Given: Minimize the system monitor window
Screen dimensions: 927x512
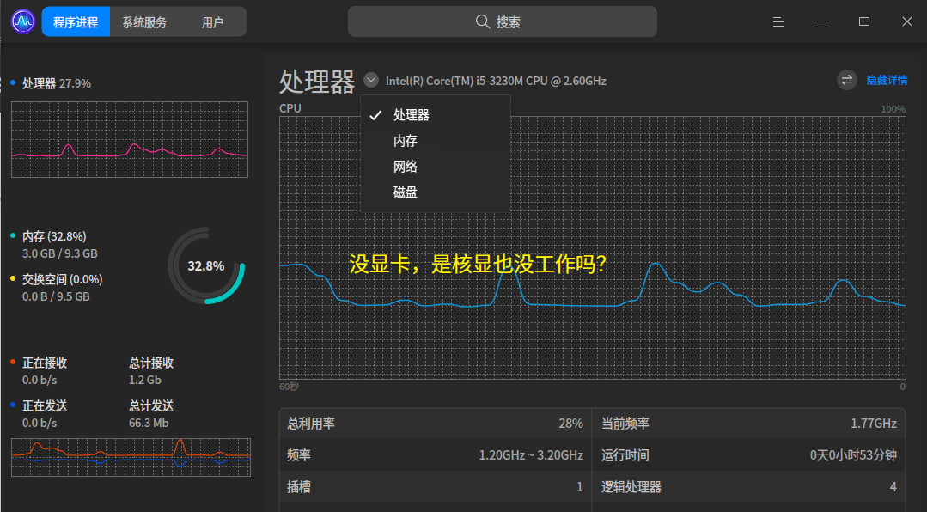Looking at the screenshot, I should coord(821,21).
